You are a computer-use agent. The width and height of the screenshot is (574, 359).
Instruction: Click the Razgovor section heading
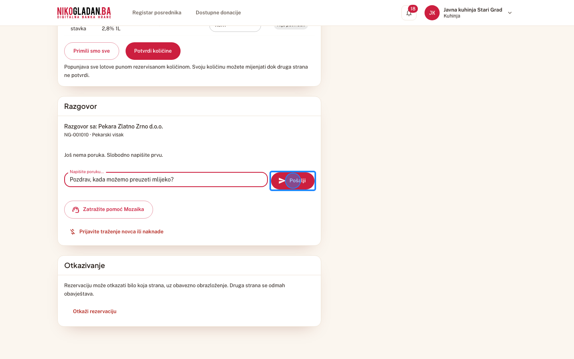click(x=81, y=107)
